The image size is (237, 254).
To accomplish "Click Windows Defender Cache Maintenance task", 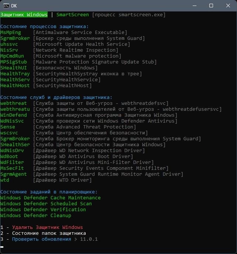I will coord(50,198).
